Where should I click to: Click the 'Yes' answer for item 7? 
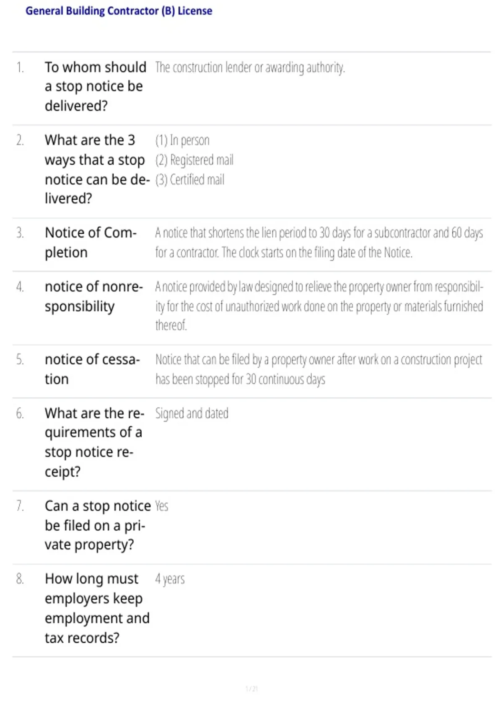pyautogui.click(x=161, y=506)
